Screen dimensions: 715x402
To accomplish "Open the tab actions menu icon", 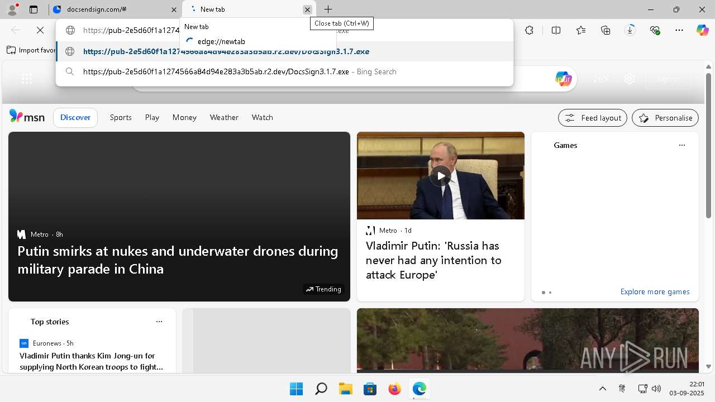I will click(34, 9).
